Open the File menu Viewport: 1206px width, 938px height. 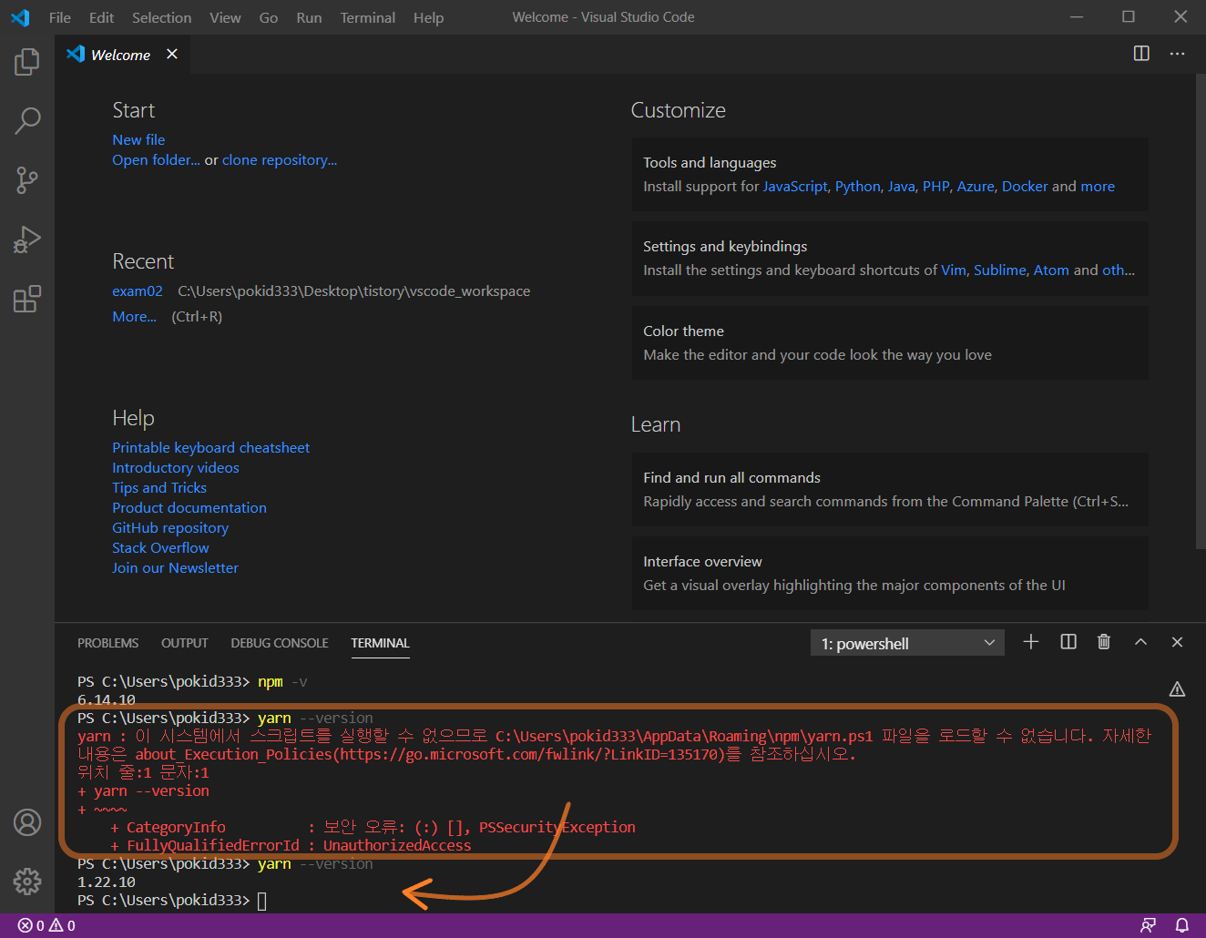pyautogui.click(x=60, y=17)
